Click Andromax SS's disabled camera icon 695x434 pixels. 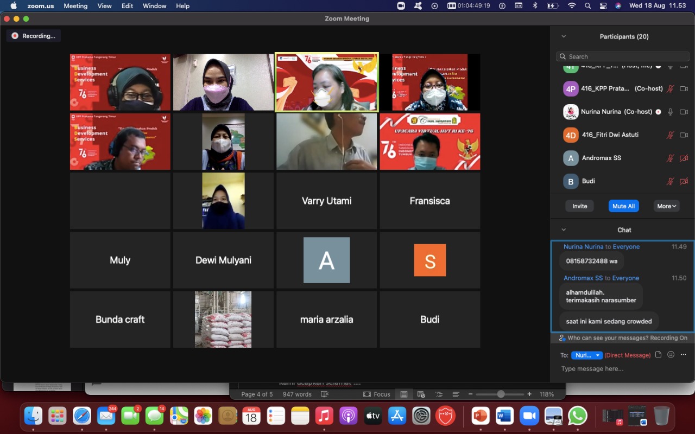[x=684, y=158]
